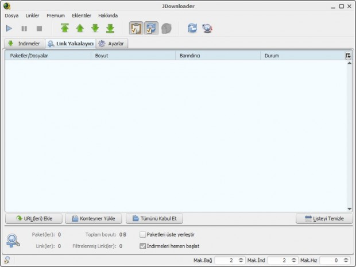Click the status bar icon at bottom-left
This screenshot has width=356, height=267.
[7, 260]
